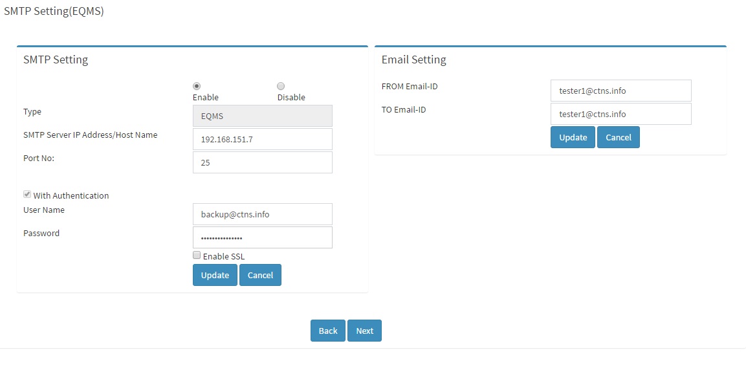
Task: Cancel changes in Email Setting panel
Action: (x=619, y=137)
